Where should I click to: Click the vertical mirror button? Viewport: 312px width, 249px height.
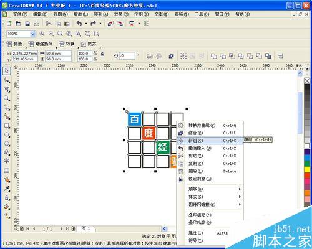tap(159, 56)
